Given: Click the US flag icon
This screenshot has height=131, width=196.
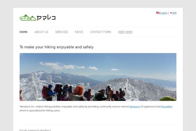Looking at the screenshot, I should point(158,13).
